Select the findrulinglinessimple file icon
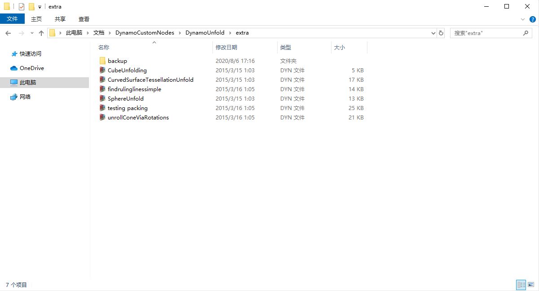The height and width of the screenshot is (291, 539). click(x=102, y=89)
